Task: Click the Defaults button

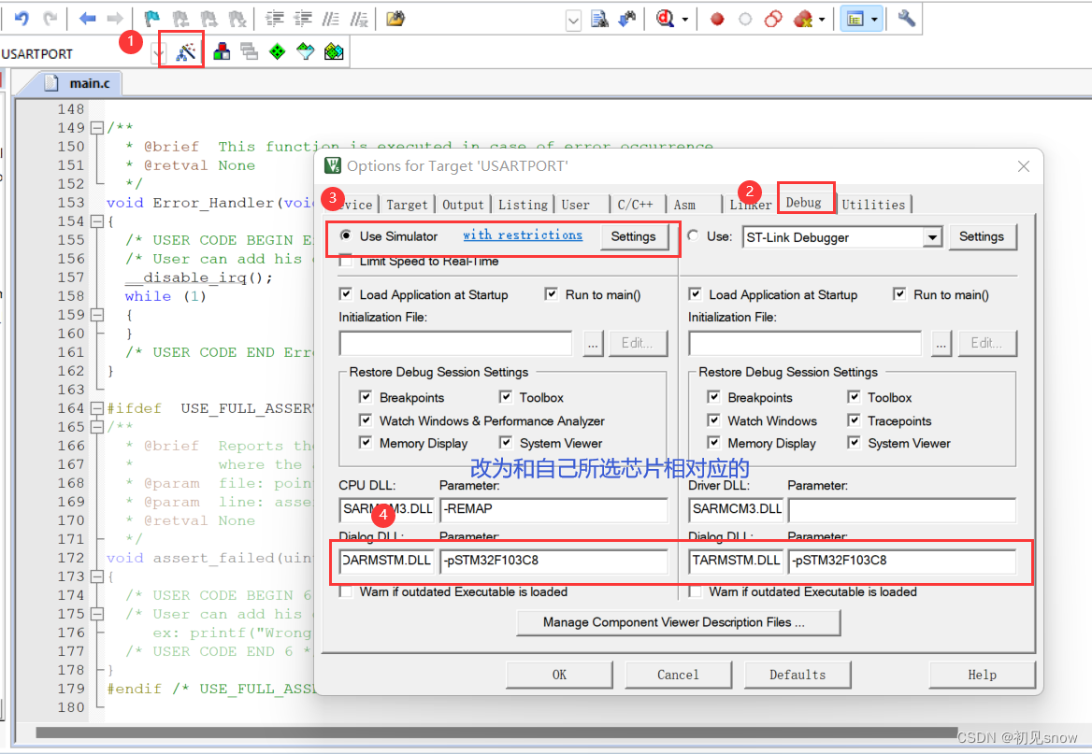Action: coord(797,675)
